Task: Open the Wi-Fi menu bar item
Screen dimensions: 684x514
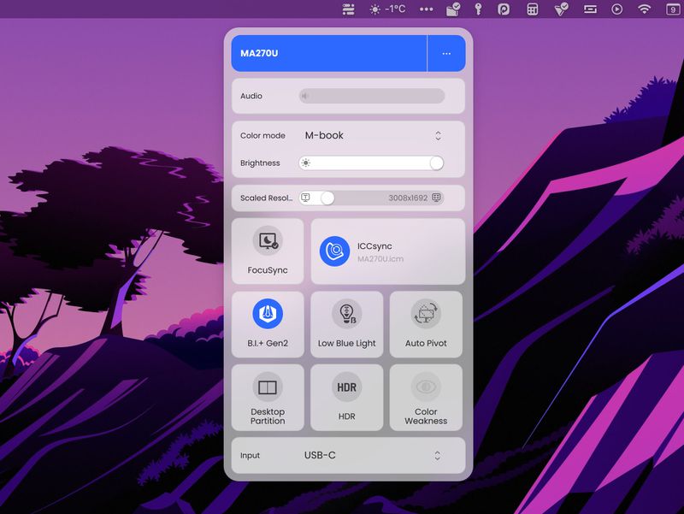Action: [x=644, y=9]
